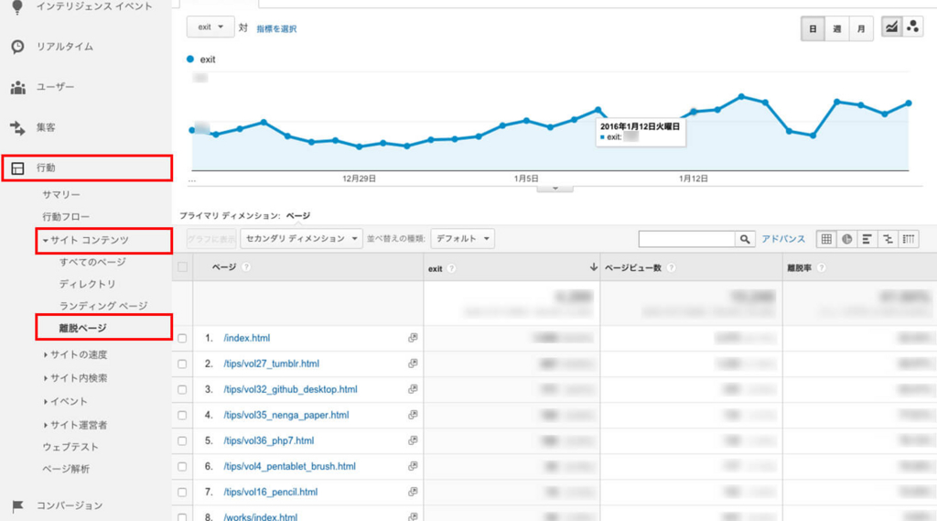Image resolution: width=937 pixels, height=521 pixels.
Task: Click the Behavior (行動) layout icon
Action: (x=18, y=168)
